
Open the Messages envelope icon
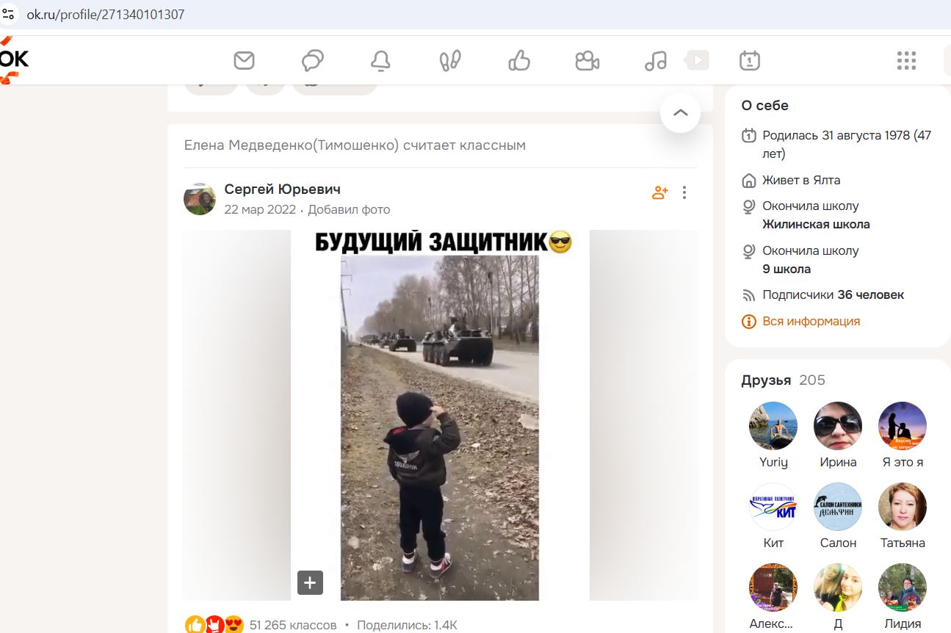[244, 60]
